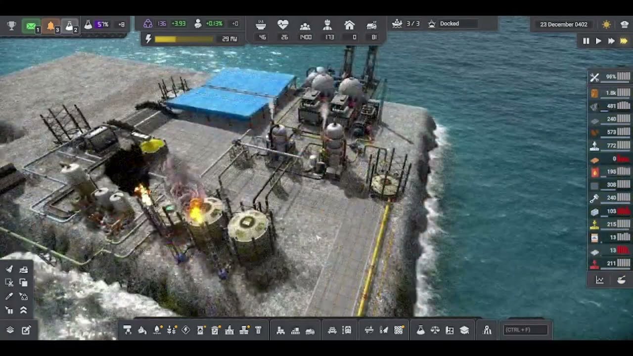Image resolution: width=633 pixels, height=356 pixels.
Task: Open the truck vehicle menu
Action: [x=310, y=330]
